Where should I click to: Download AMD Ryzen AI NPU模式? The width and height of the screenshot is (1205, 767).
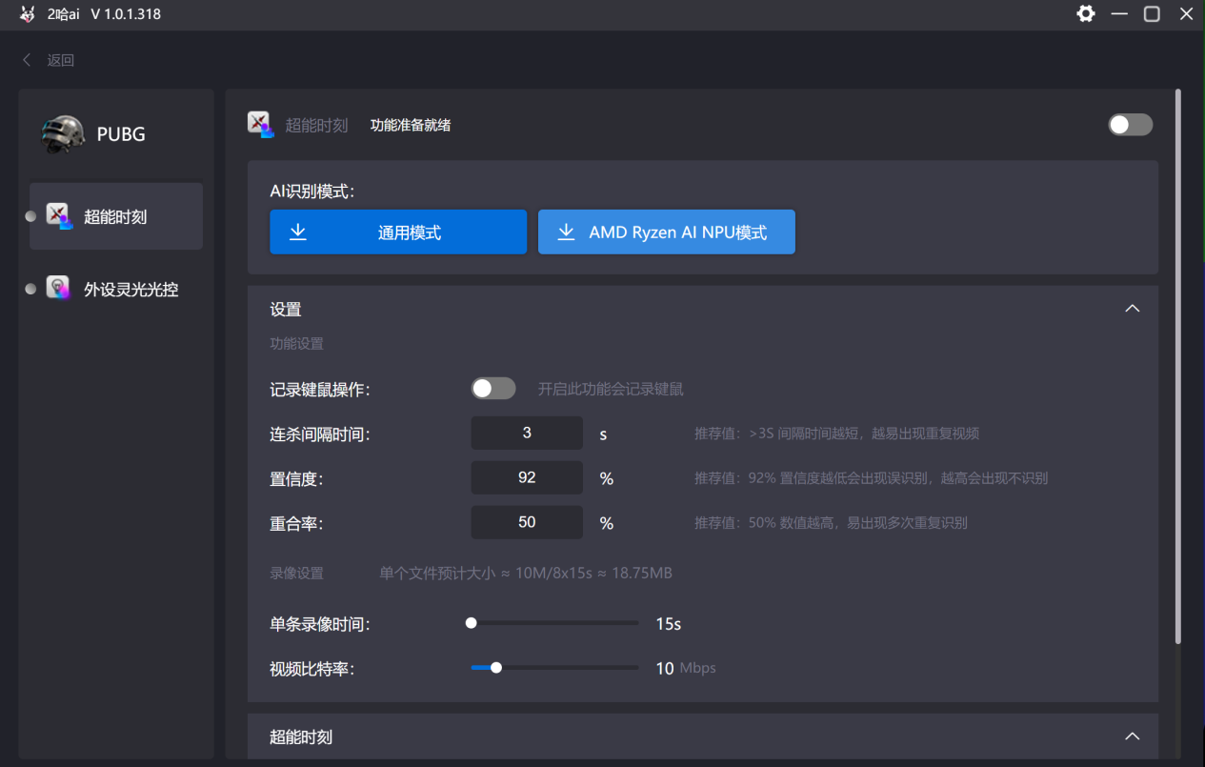pos(667,232)
